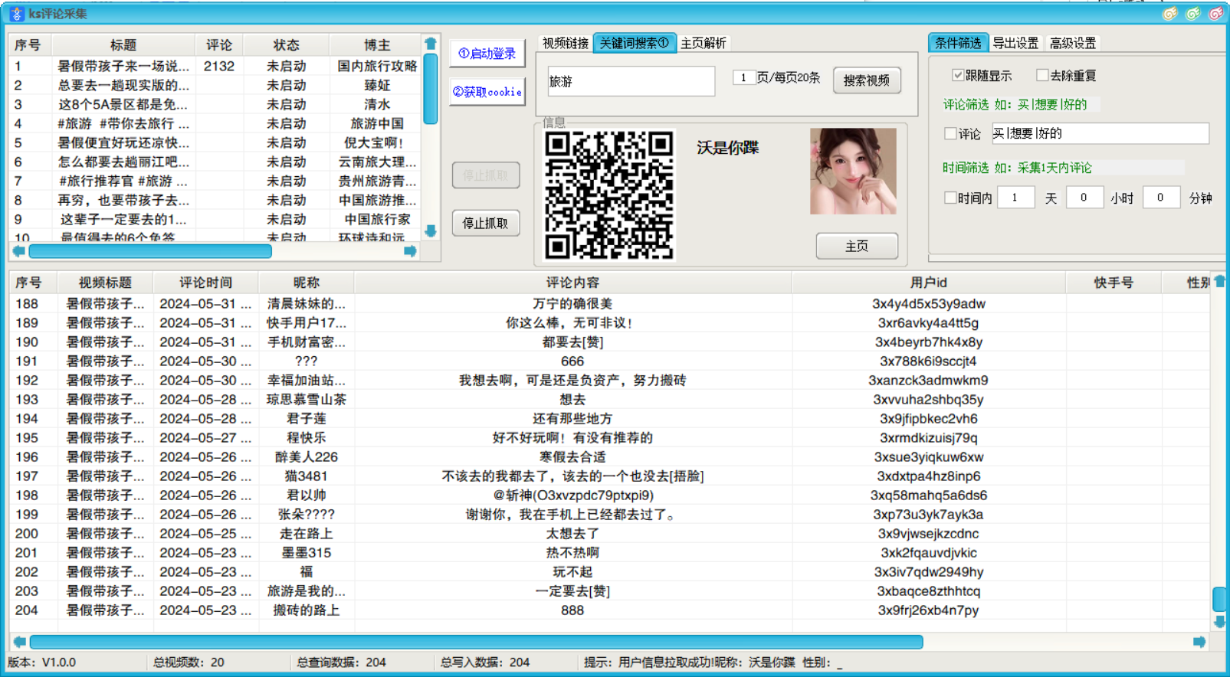Click the video list horizontal scrollbar thumb
The height and width of the screenshot is (677, 1230).
(150, 251)
